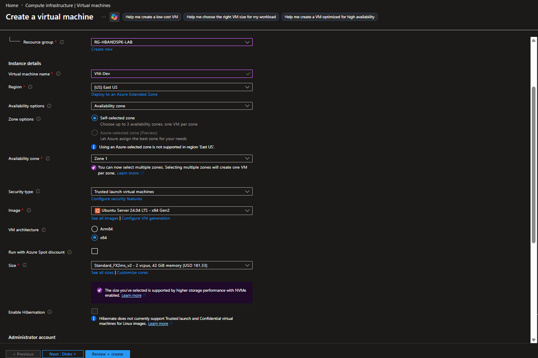
Task: Open the Region dropdown showing East US
Action: coord(172,87)
